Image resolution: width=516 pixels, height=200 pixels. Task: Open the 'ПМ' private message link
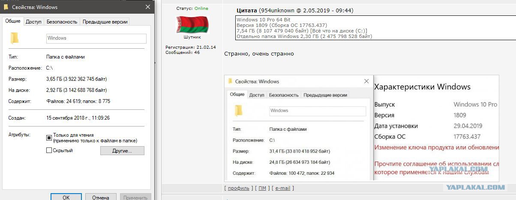pyautogui.click(x=262, y=188)
